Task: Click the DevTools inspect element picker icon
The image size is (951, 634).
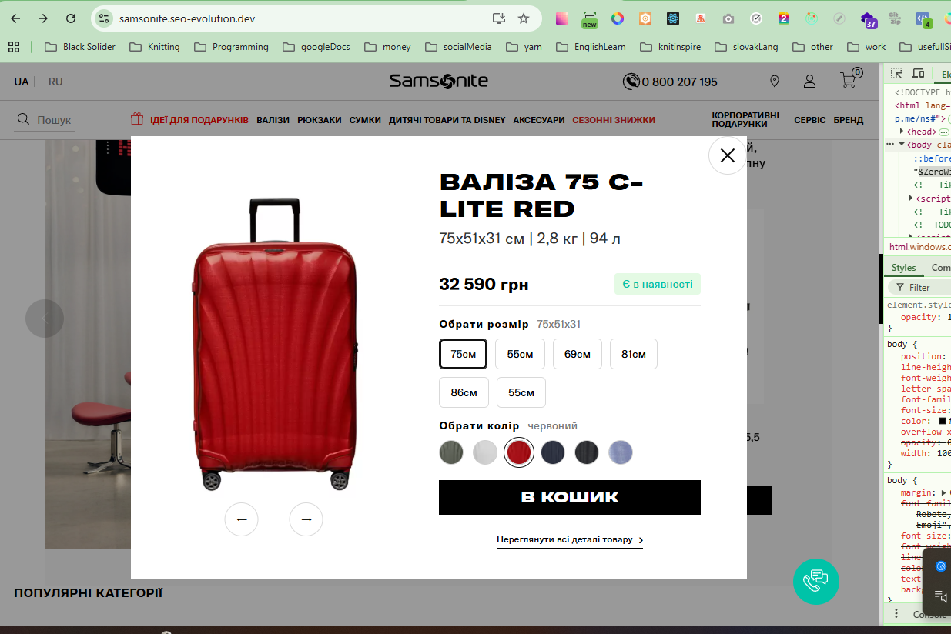Action: [x=896, y=73]
